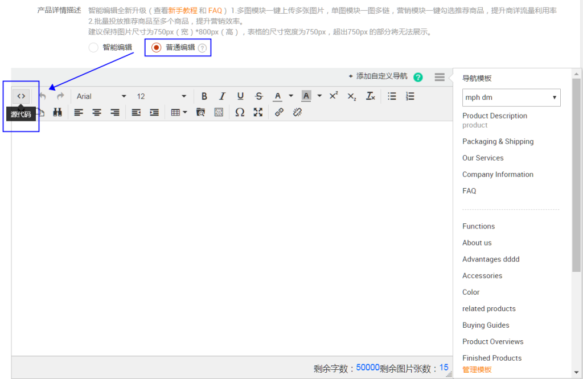The image size is (583, 379).
Task: Apply italic formatting
Action: tap(222, 96)
